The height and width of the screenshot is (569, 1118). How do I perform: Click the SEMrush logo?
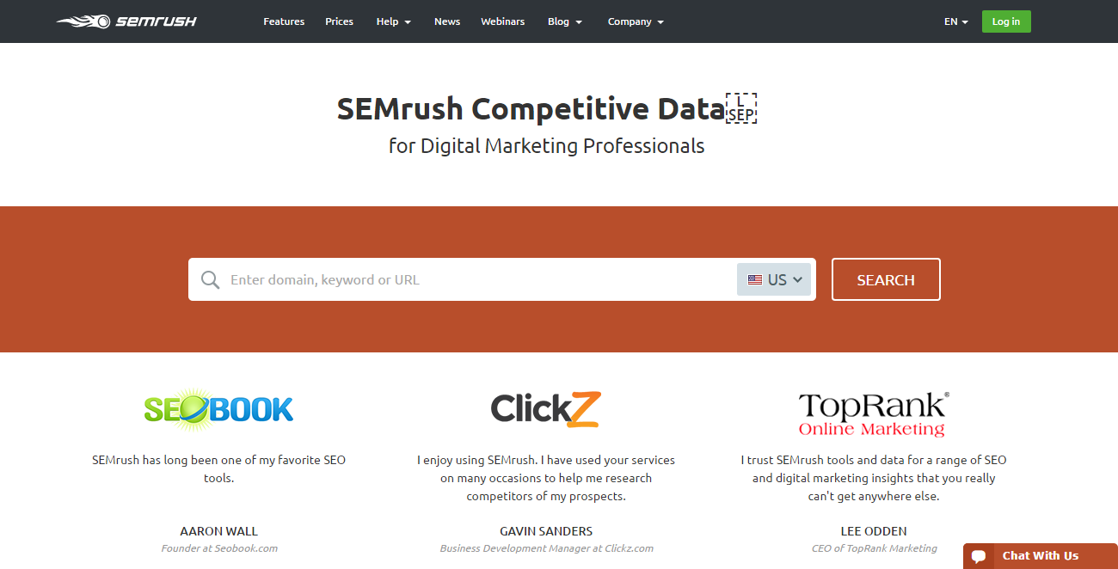(126, 21)
